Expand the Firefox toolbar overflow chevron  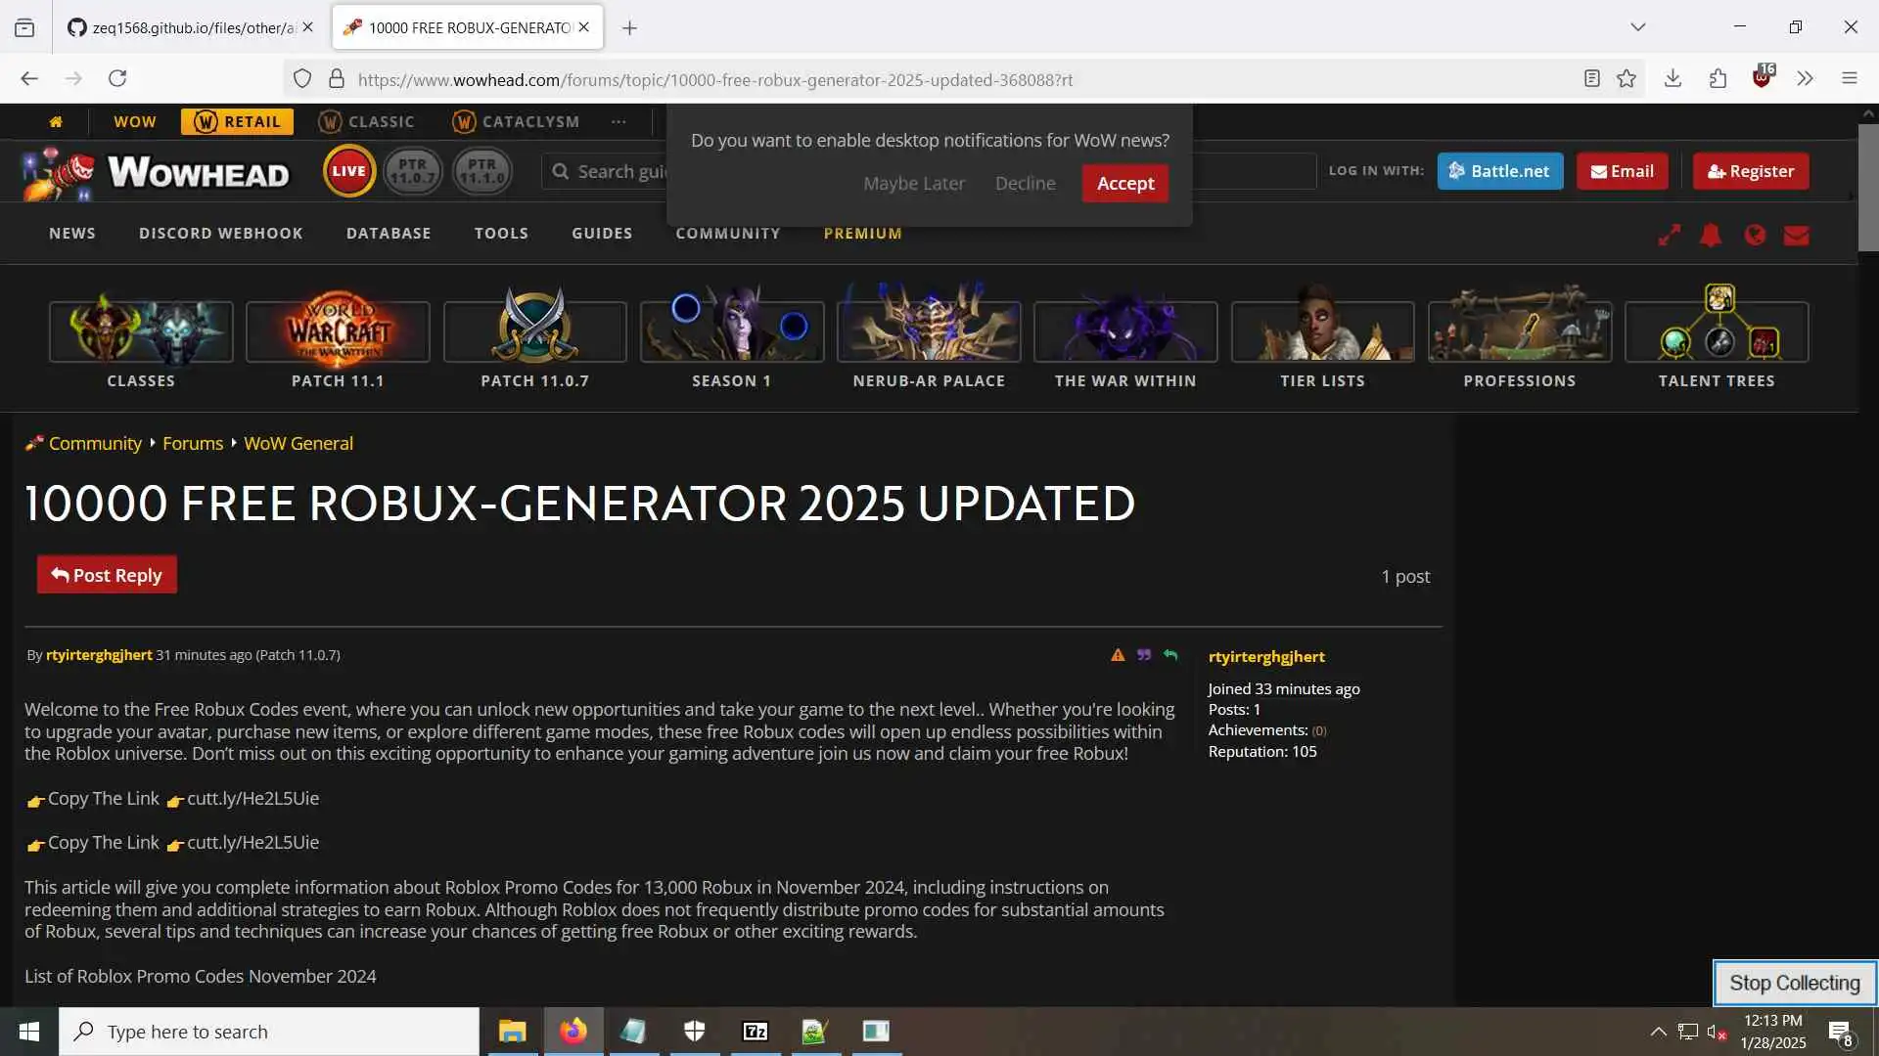(x=1805, y=79)
